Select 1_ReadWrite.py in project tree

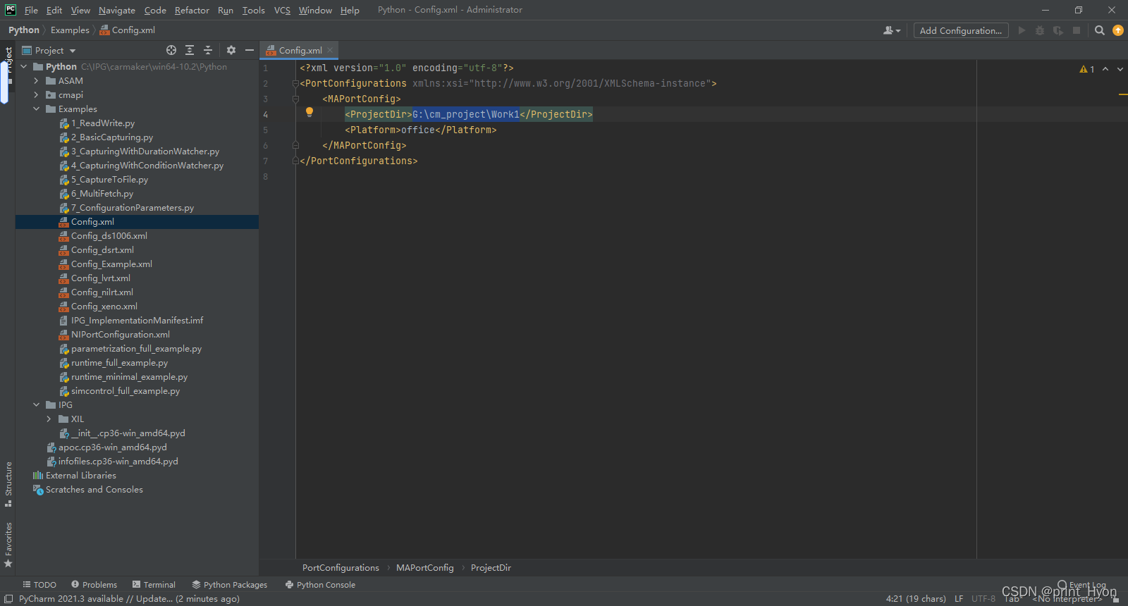(103, 123)
